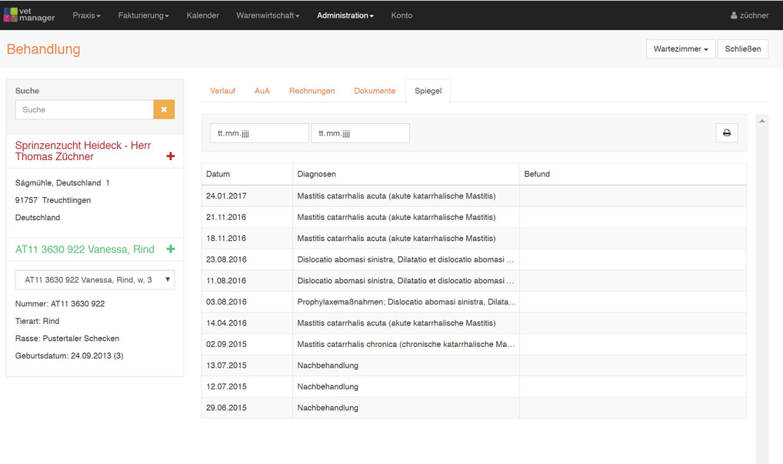The width and height of the screenshot is (783, 464).
Task: Print the Spiegel list via printer icon
Action: pos(726,133)
